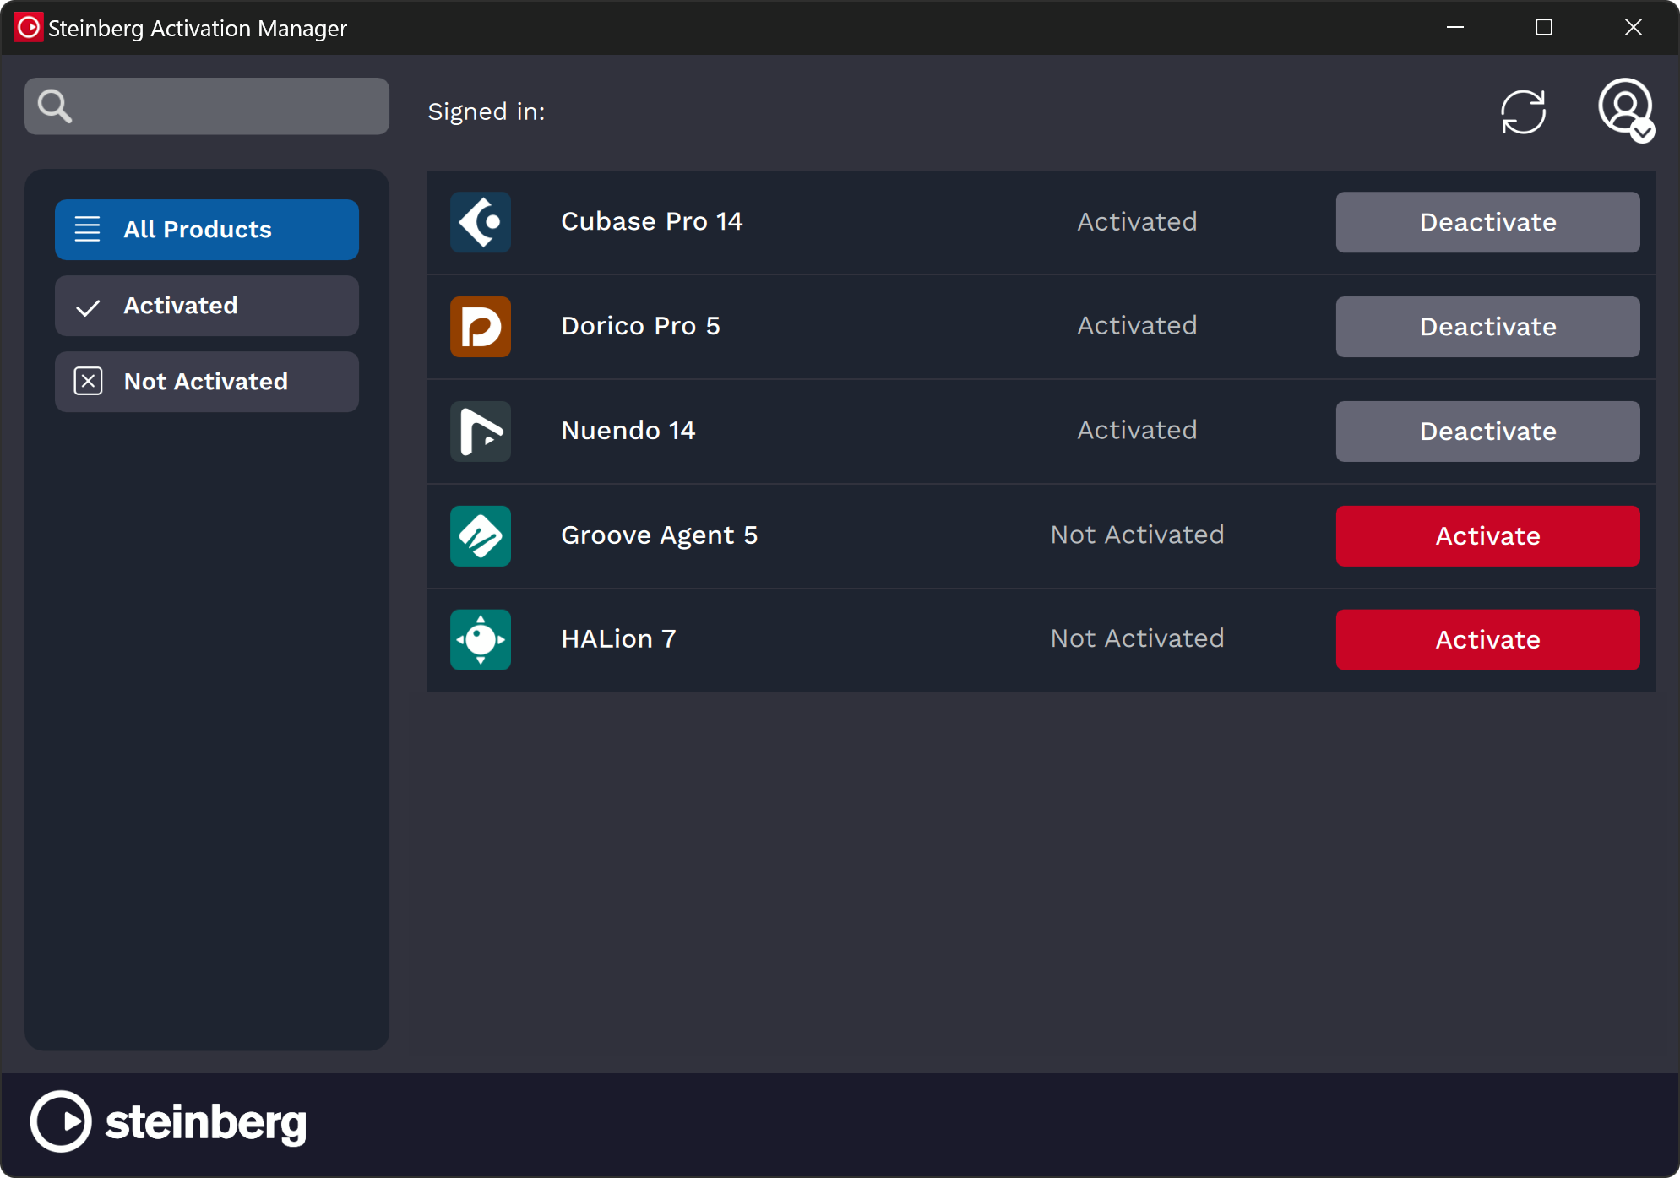Click the Cubase Pro 14 name
1680x1178 pixels.
point(652,221)
